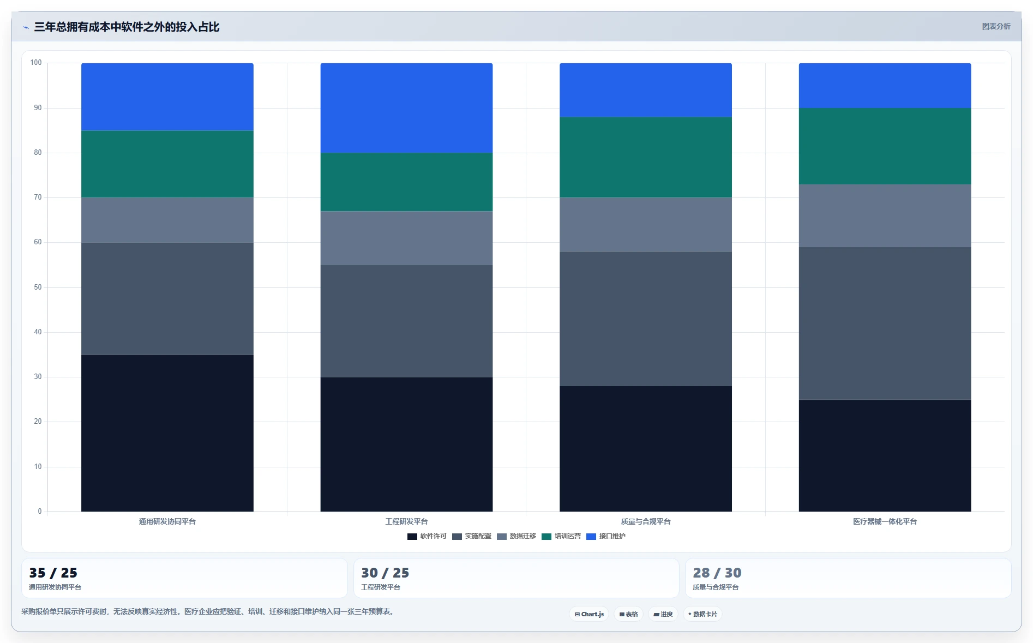Screen dimensions: 1033x643
Task: Toggle the 培训运营 series in the legend
Action: coord(561,536)
